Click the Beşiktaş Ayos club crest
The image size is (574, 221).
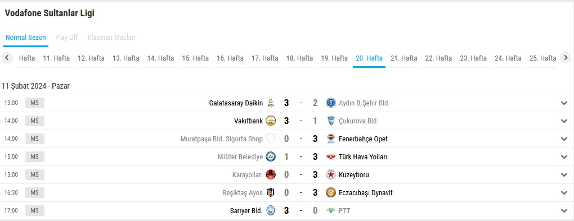(271, 192)
